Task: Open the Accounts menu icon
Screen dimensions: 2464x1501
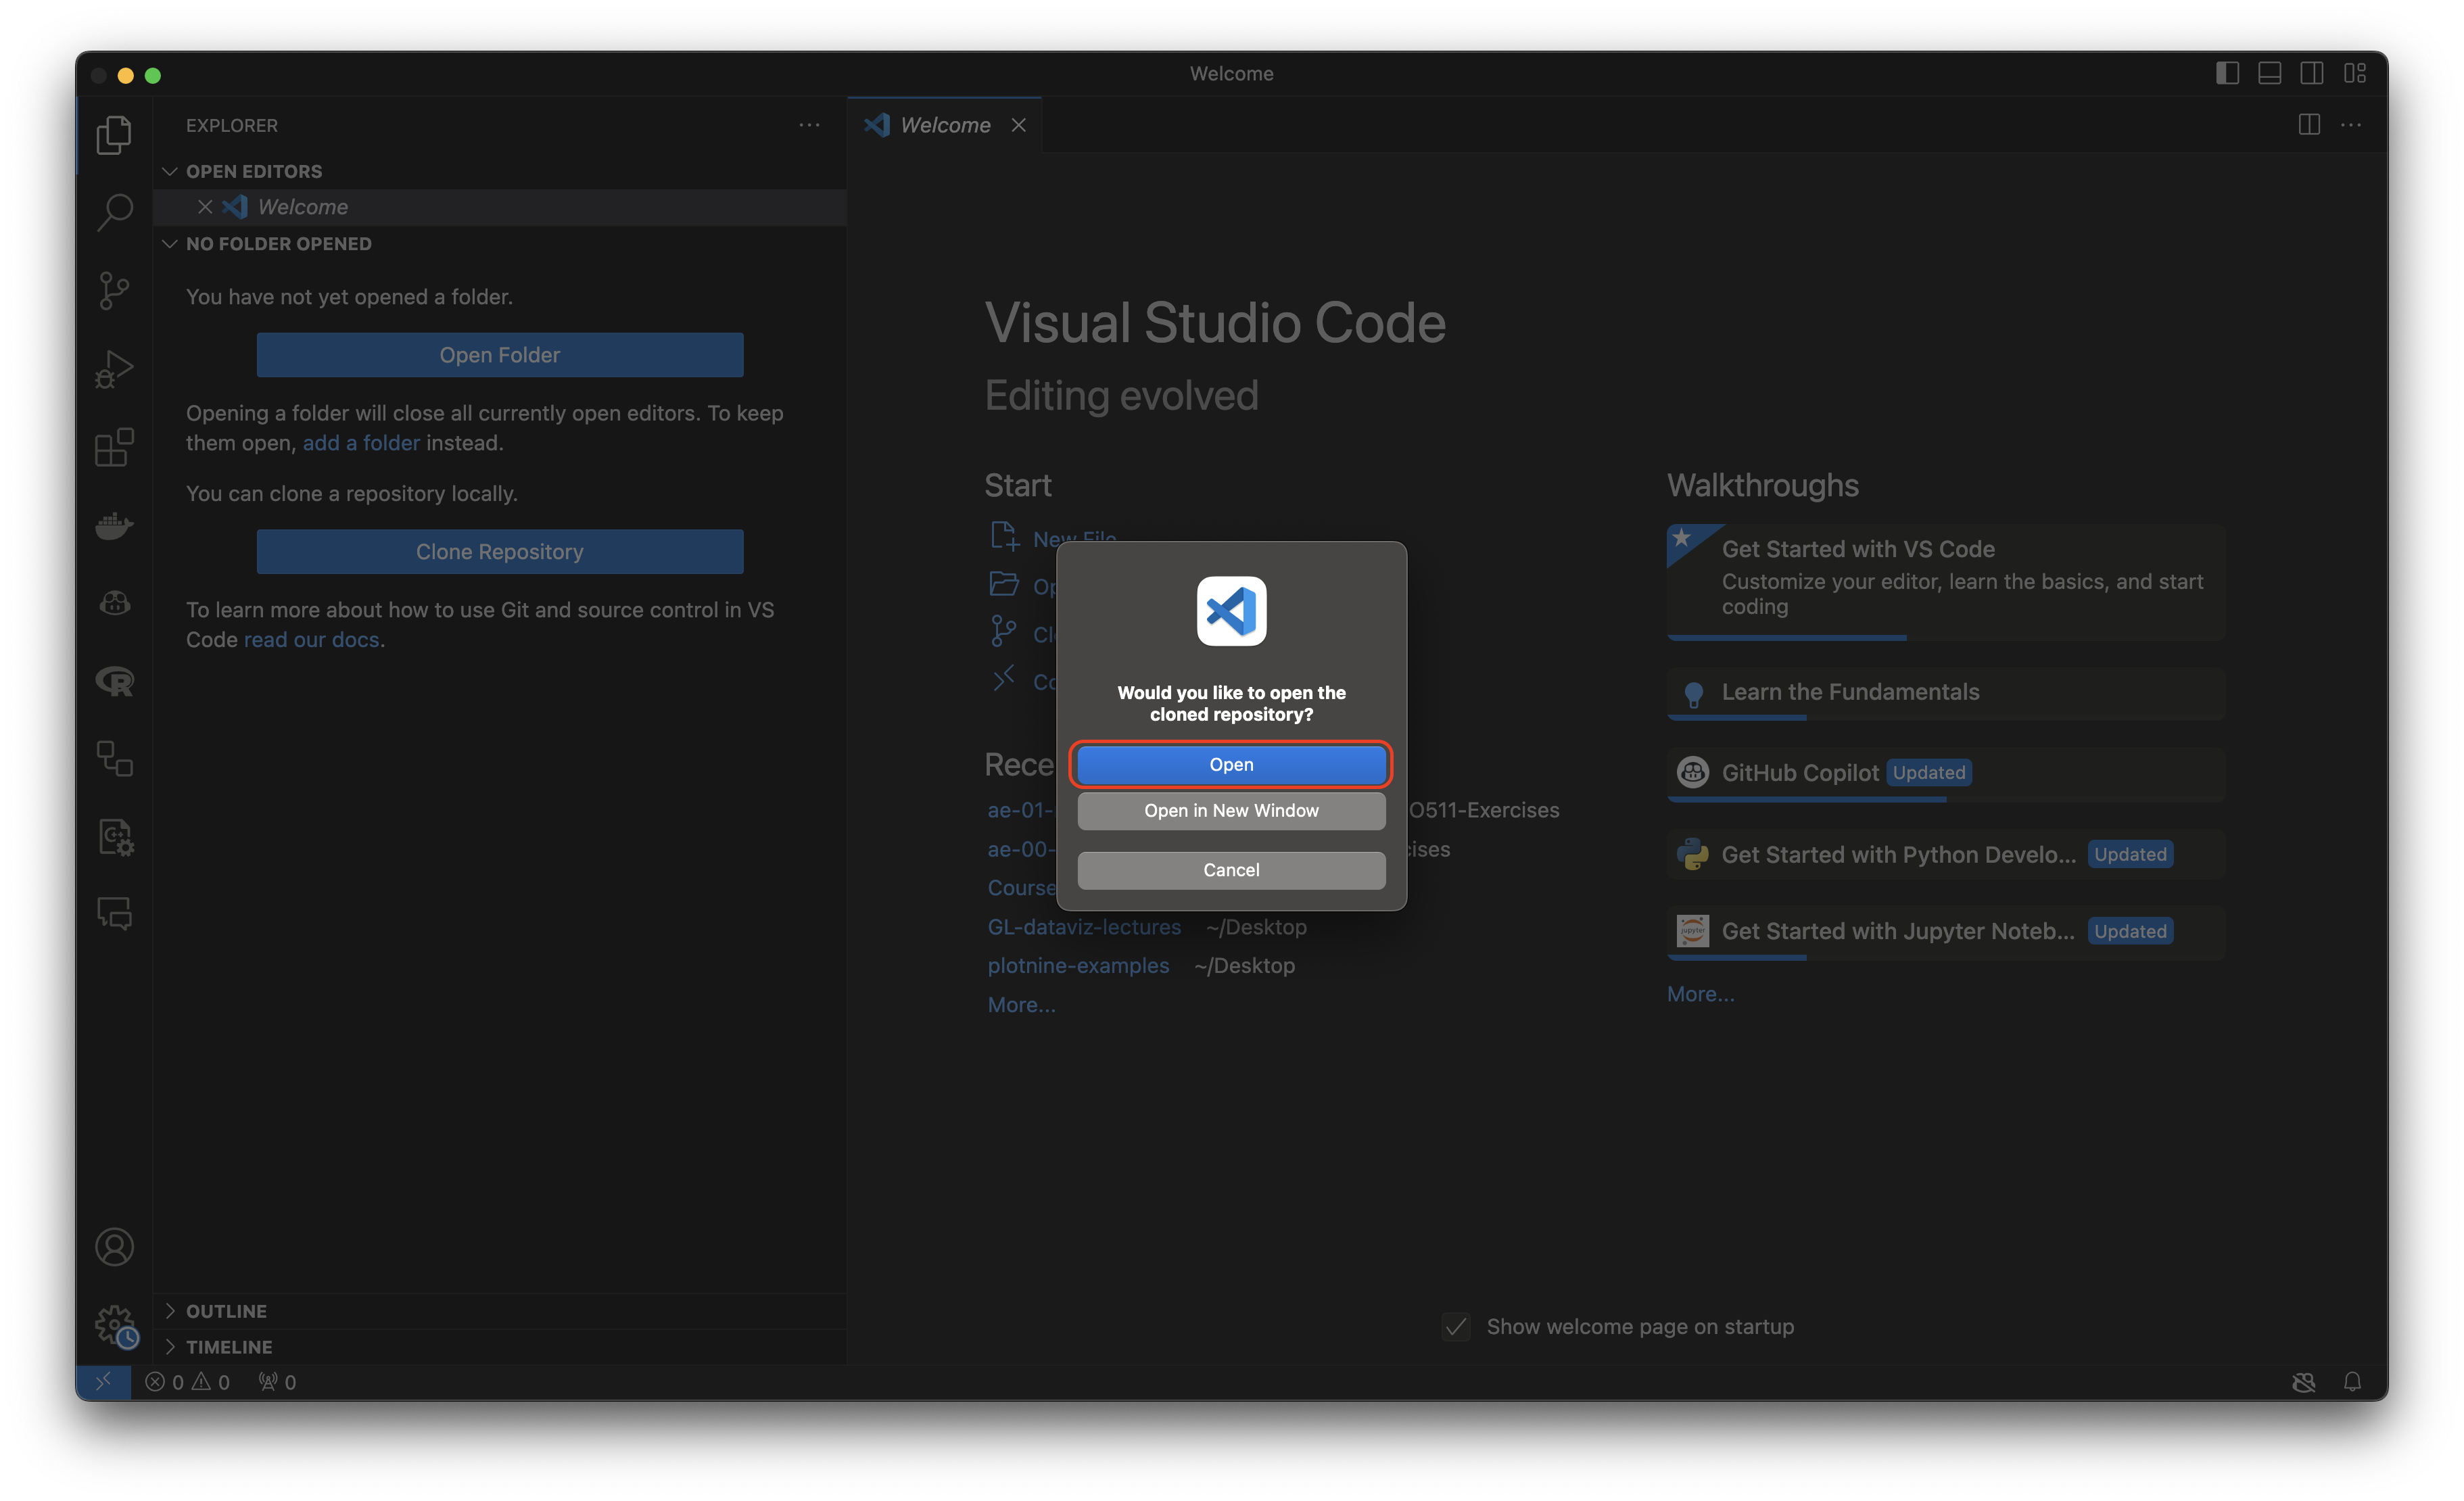Action: tap(114, 1247)
